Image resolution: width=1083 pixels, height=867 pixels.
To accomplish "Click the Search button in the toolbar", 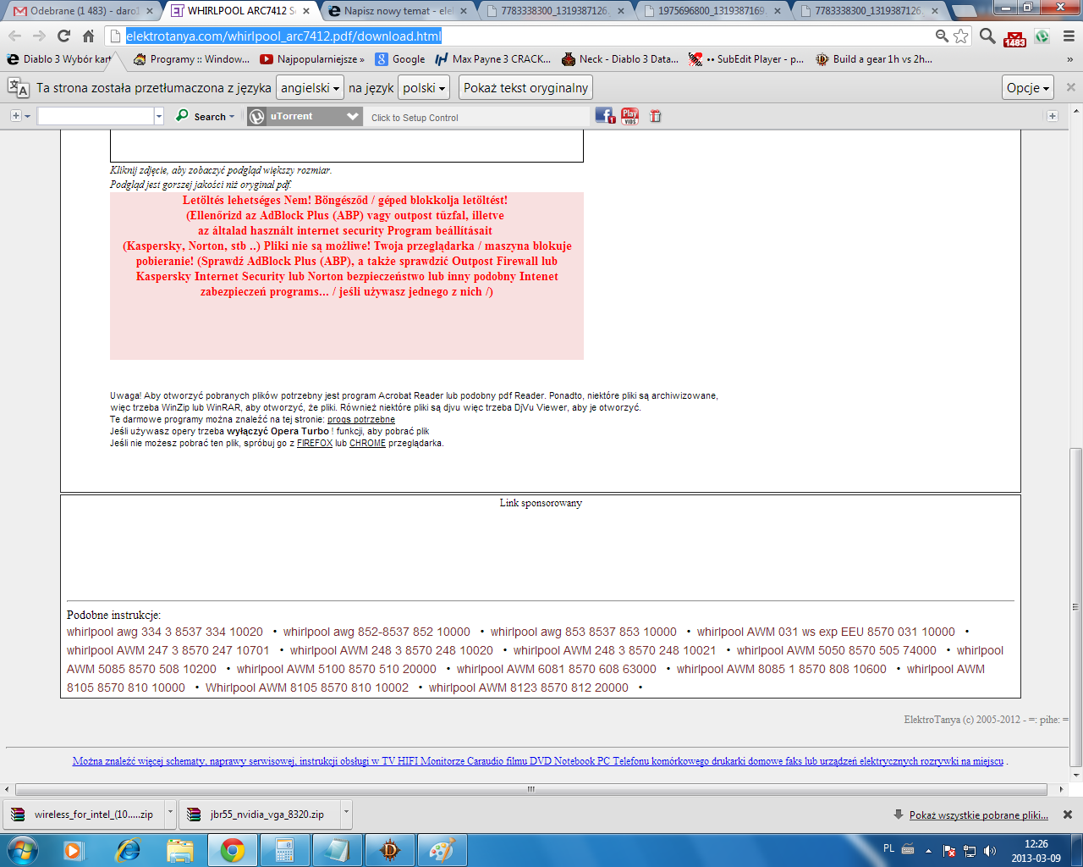I will (204, 117).
